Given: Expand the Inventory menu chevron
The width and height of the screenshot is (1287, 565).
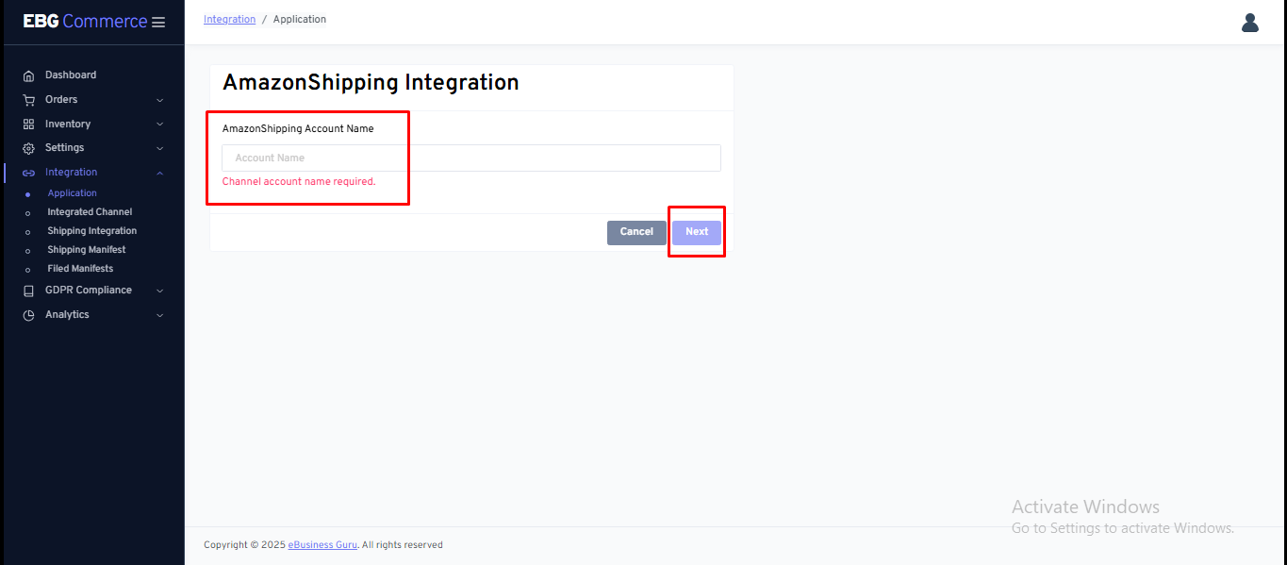Looking at the screenshot, I should pos(159,125).
